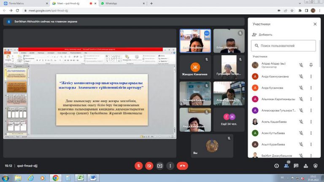Open host controls shield icon
Screen dimensions: 324x182
coord(316,166)
